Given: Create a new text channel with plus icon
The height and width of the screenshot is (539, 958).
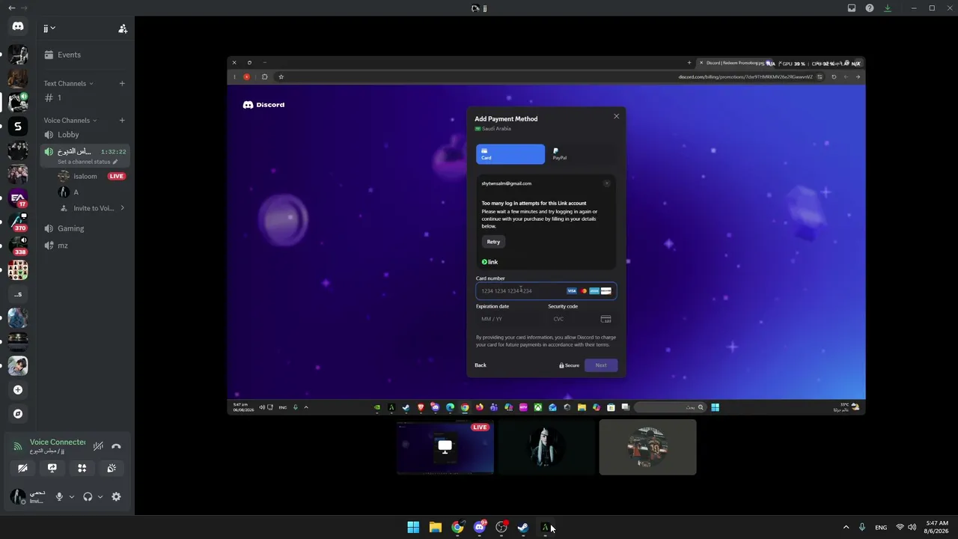Looking at the screenshot, I should pyautogui.click(x=122, y=83).
